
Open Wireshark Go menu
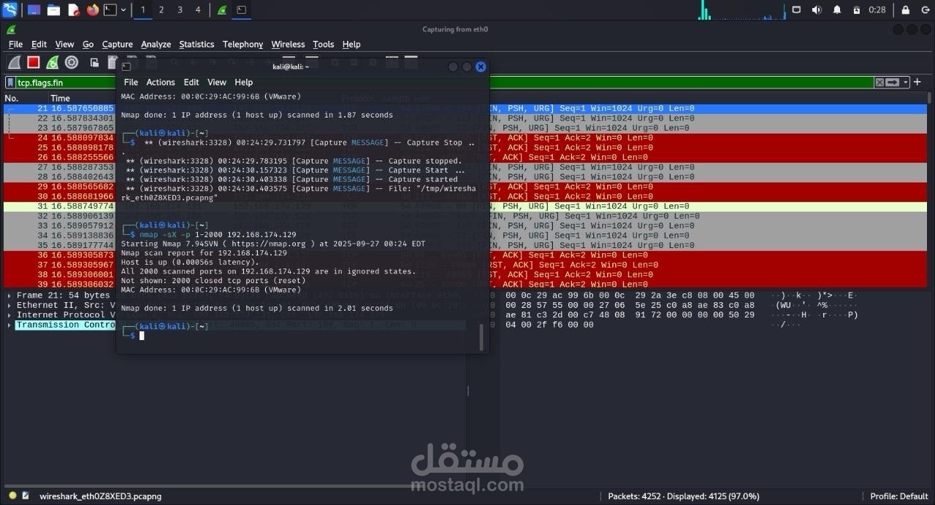pos(88,45)
